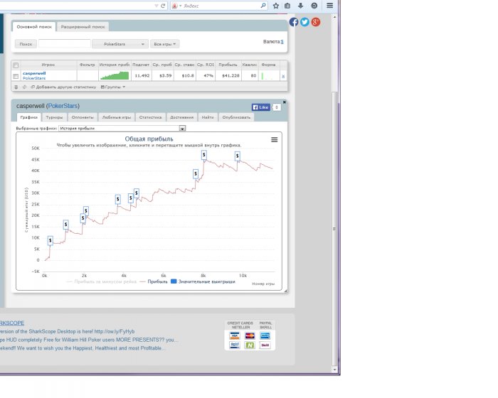Click the green form bar in casperwell row
The height and width of the screenshot is (398, 498).
tap(263, 76)
